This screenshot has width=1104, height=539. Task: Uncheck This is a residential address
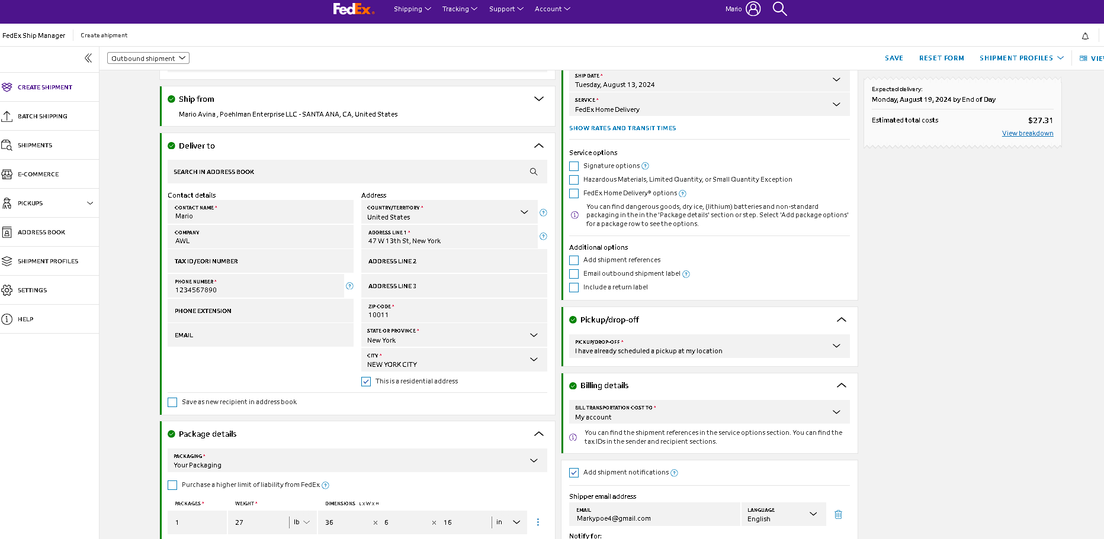pyautogui.click(x=366, y=382)
